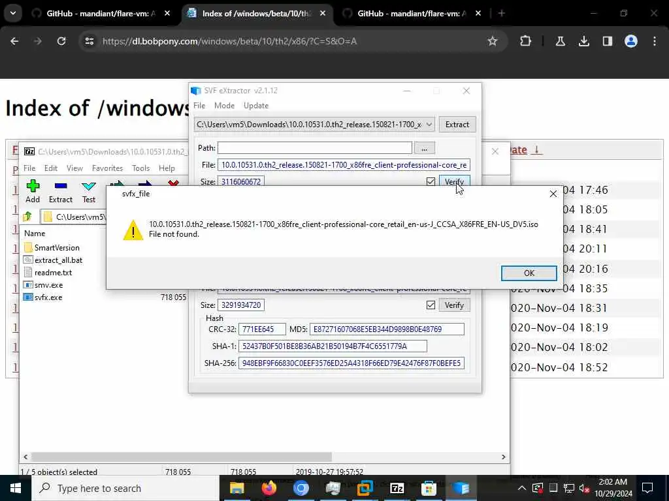Viewport: 669px width, 501px height.
Task: Click the browser address bar URL
Action: point(229,41)
